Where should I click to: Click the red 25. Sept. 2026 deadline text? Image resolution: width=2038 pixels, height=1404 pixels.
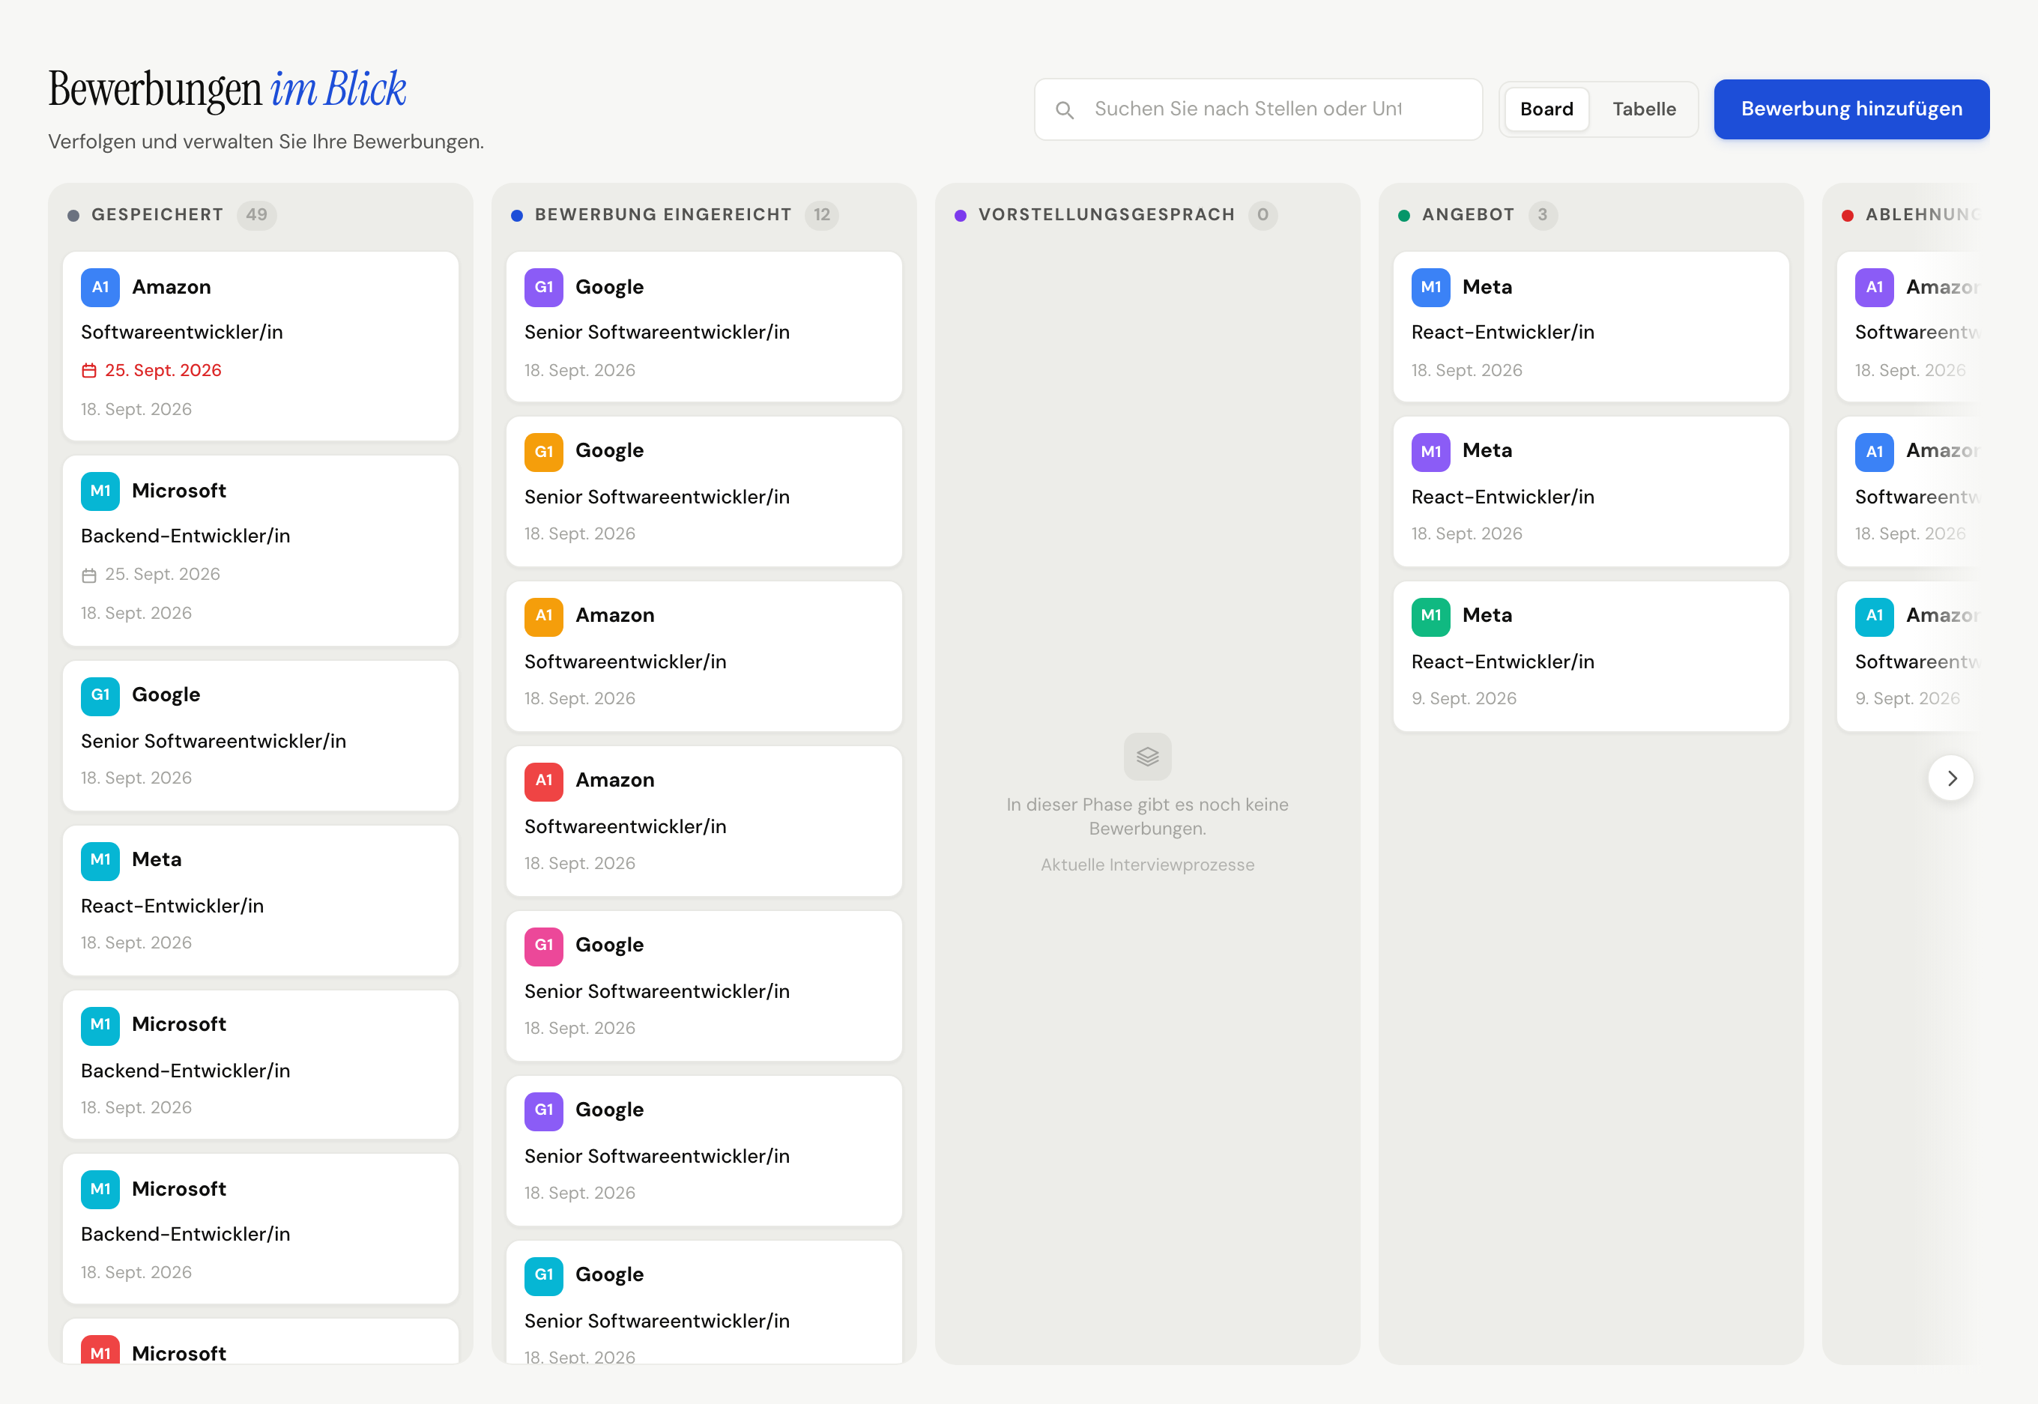(x=163, y=370)
